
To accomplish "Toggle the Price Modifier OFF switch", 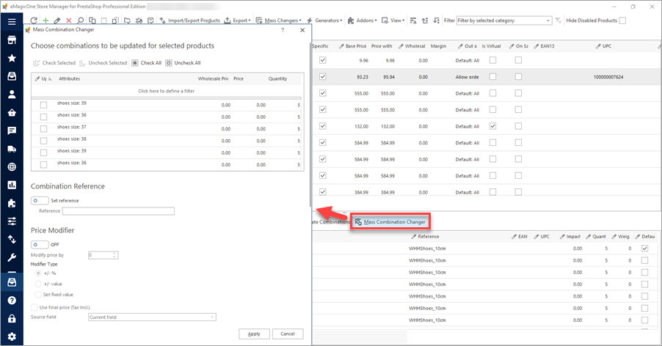I will 40,244.
